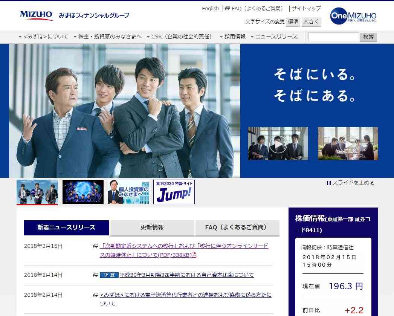Screen dimensions: 394x316
Task: Select the 東京2020 特設サイト Jump! thumbnail
Action: pos(174,192)
